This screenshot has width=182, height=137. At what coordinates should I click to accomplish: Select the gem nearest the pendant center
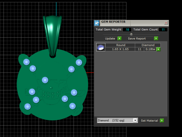pyautogui.click(x=45, y=80)
